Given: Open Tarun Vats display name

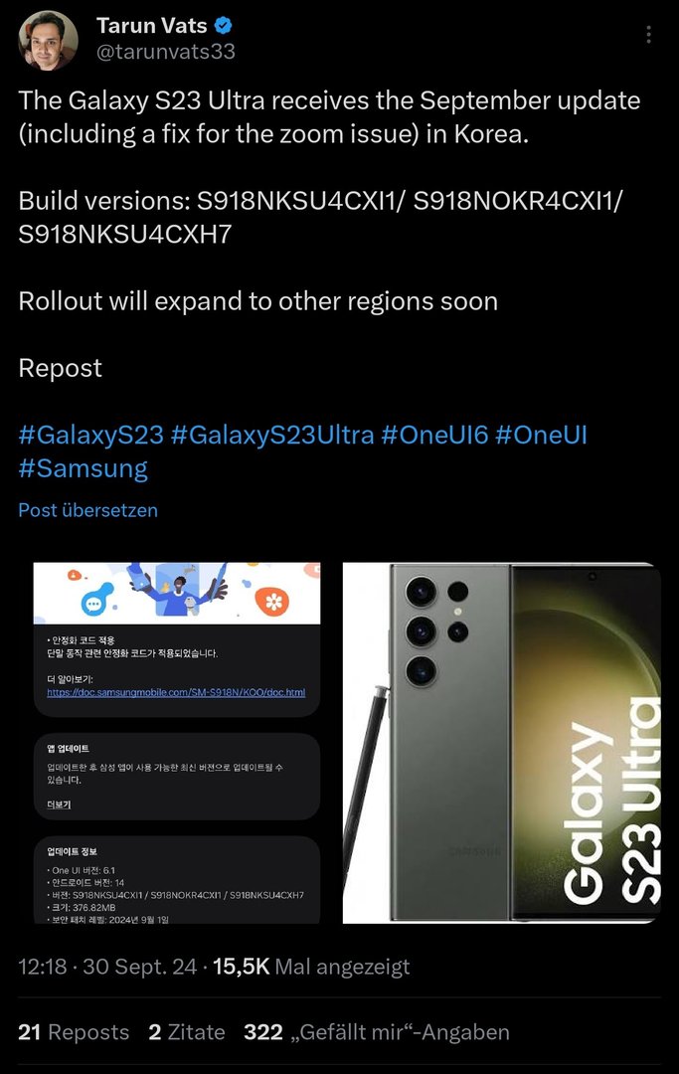Looking at the screenshot, I should click(x=151, y=25).
